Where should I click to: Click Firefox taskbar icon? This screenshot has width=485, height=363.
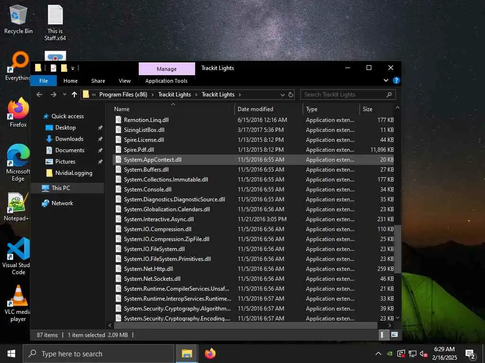pyautogui.click(x=210, y=354)
